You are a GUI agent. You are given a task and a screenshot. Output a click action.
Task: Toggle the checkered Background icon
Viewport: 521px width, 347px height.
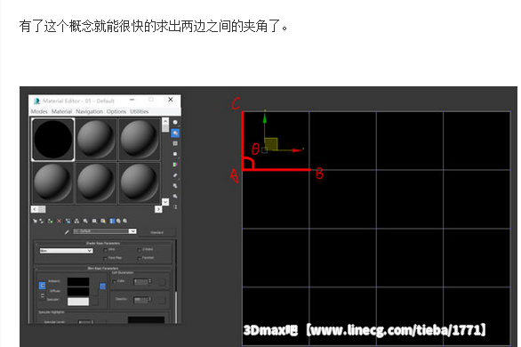[x=175, y=143]
